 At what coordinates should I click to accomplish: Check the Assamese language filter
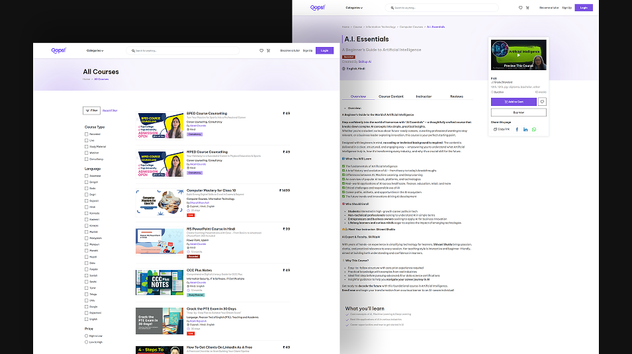(86, 176)
